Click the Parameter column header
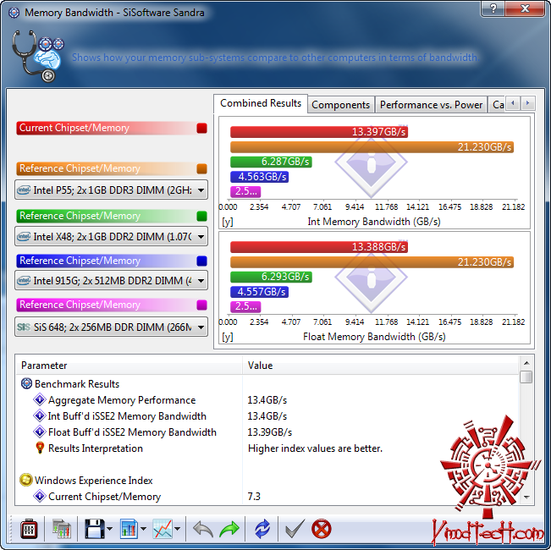The width and height of the screenshot is (551, 550). click(x=129, y=366)
